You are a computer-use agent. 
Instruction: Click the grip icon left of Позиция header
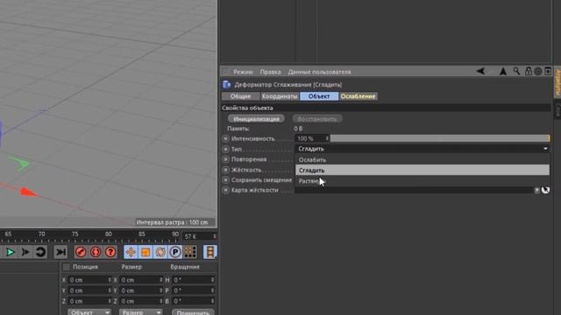click(x=67, y=267)
